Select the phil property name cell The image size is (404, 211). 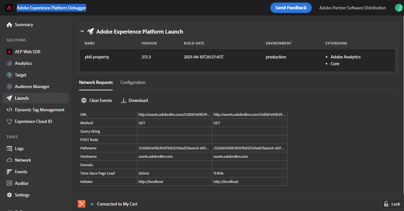click(x=97, y=57)
